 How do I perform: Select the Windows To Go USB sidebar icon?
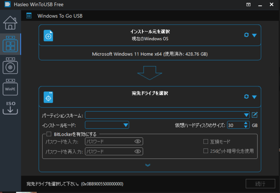(x=10, y=44)
